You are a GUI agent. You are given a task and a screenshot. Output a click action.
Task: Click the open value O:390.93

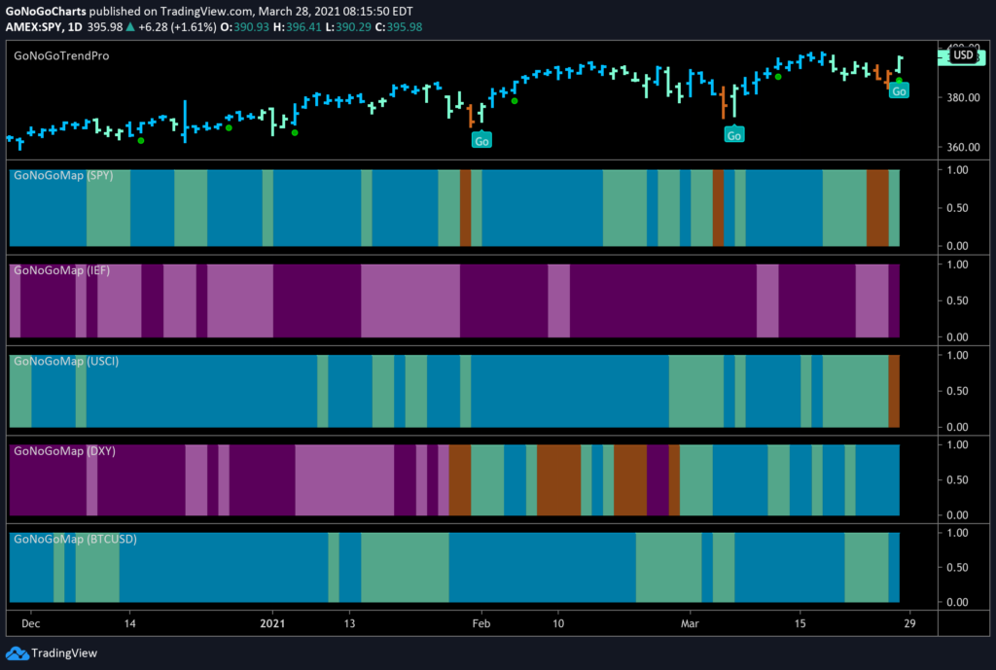tap(244, 26)
